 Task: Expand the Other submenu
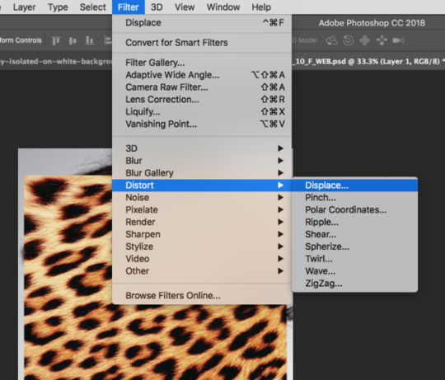tap(202, 271)
